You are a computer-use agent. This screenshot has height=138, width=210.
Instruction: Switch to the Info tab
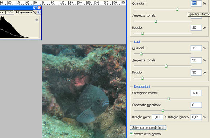10,12
